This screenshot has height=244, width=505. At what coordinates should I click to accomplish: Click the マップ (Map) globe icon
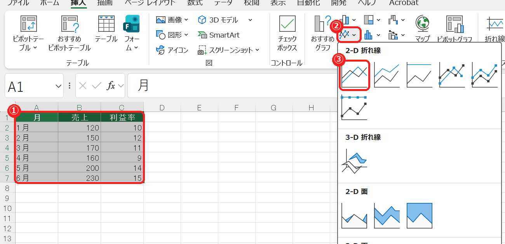[422, 24]
